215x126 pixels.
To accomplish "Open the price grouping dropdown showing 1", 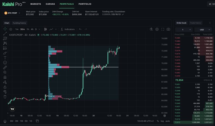I will (184, 30).
